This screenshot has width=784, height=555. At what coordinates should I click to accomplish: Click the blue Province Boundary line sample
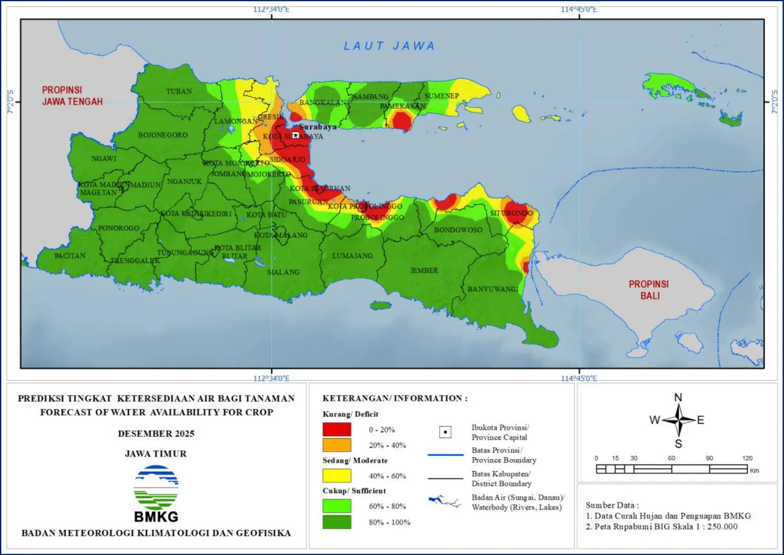445,455
